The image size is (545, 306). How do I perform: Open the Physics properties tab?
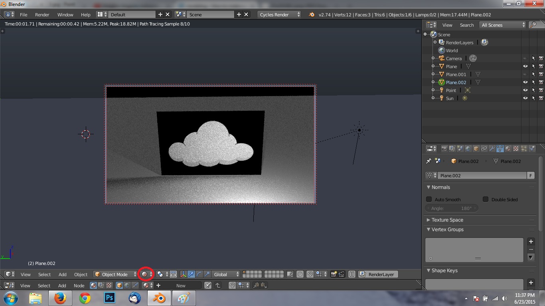532,149
